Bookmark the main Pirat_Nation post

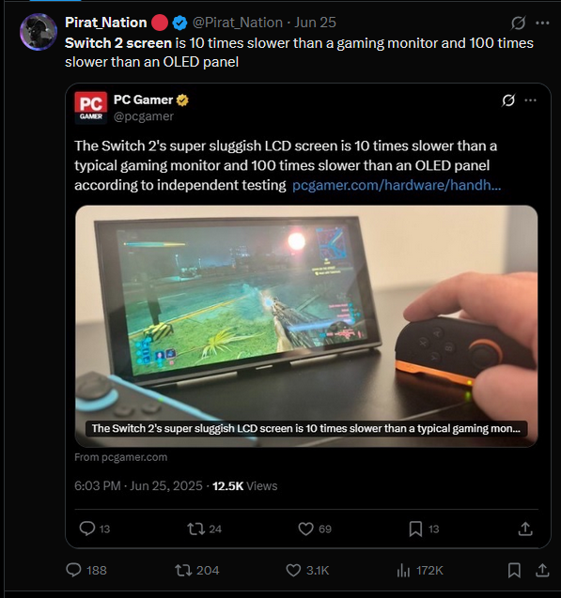(x=514, y=570)
